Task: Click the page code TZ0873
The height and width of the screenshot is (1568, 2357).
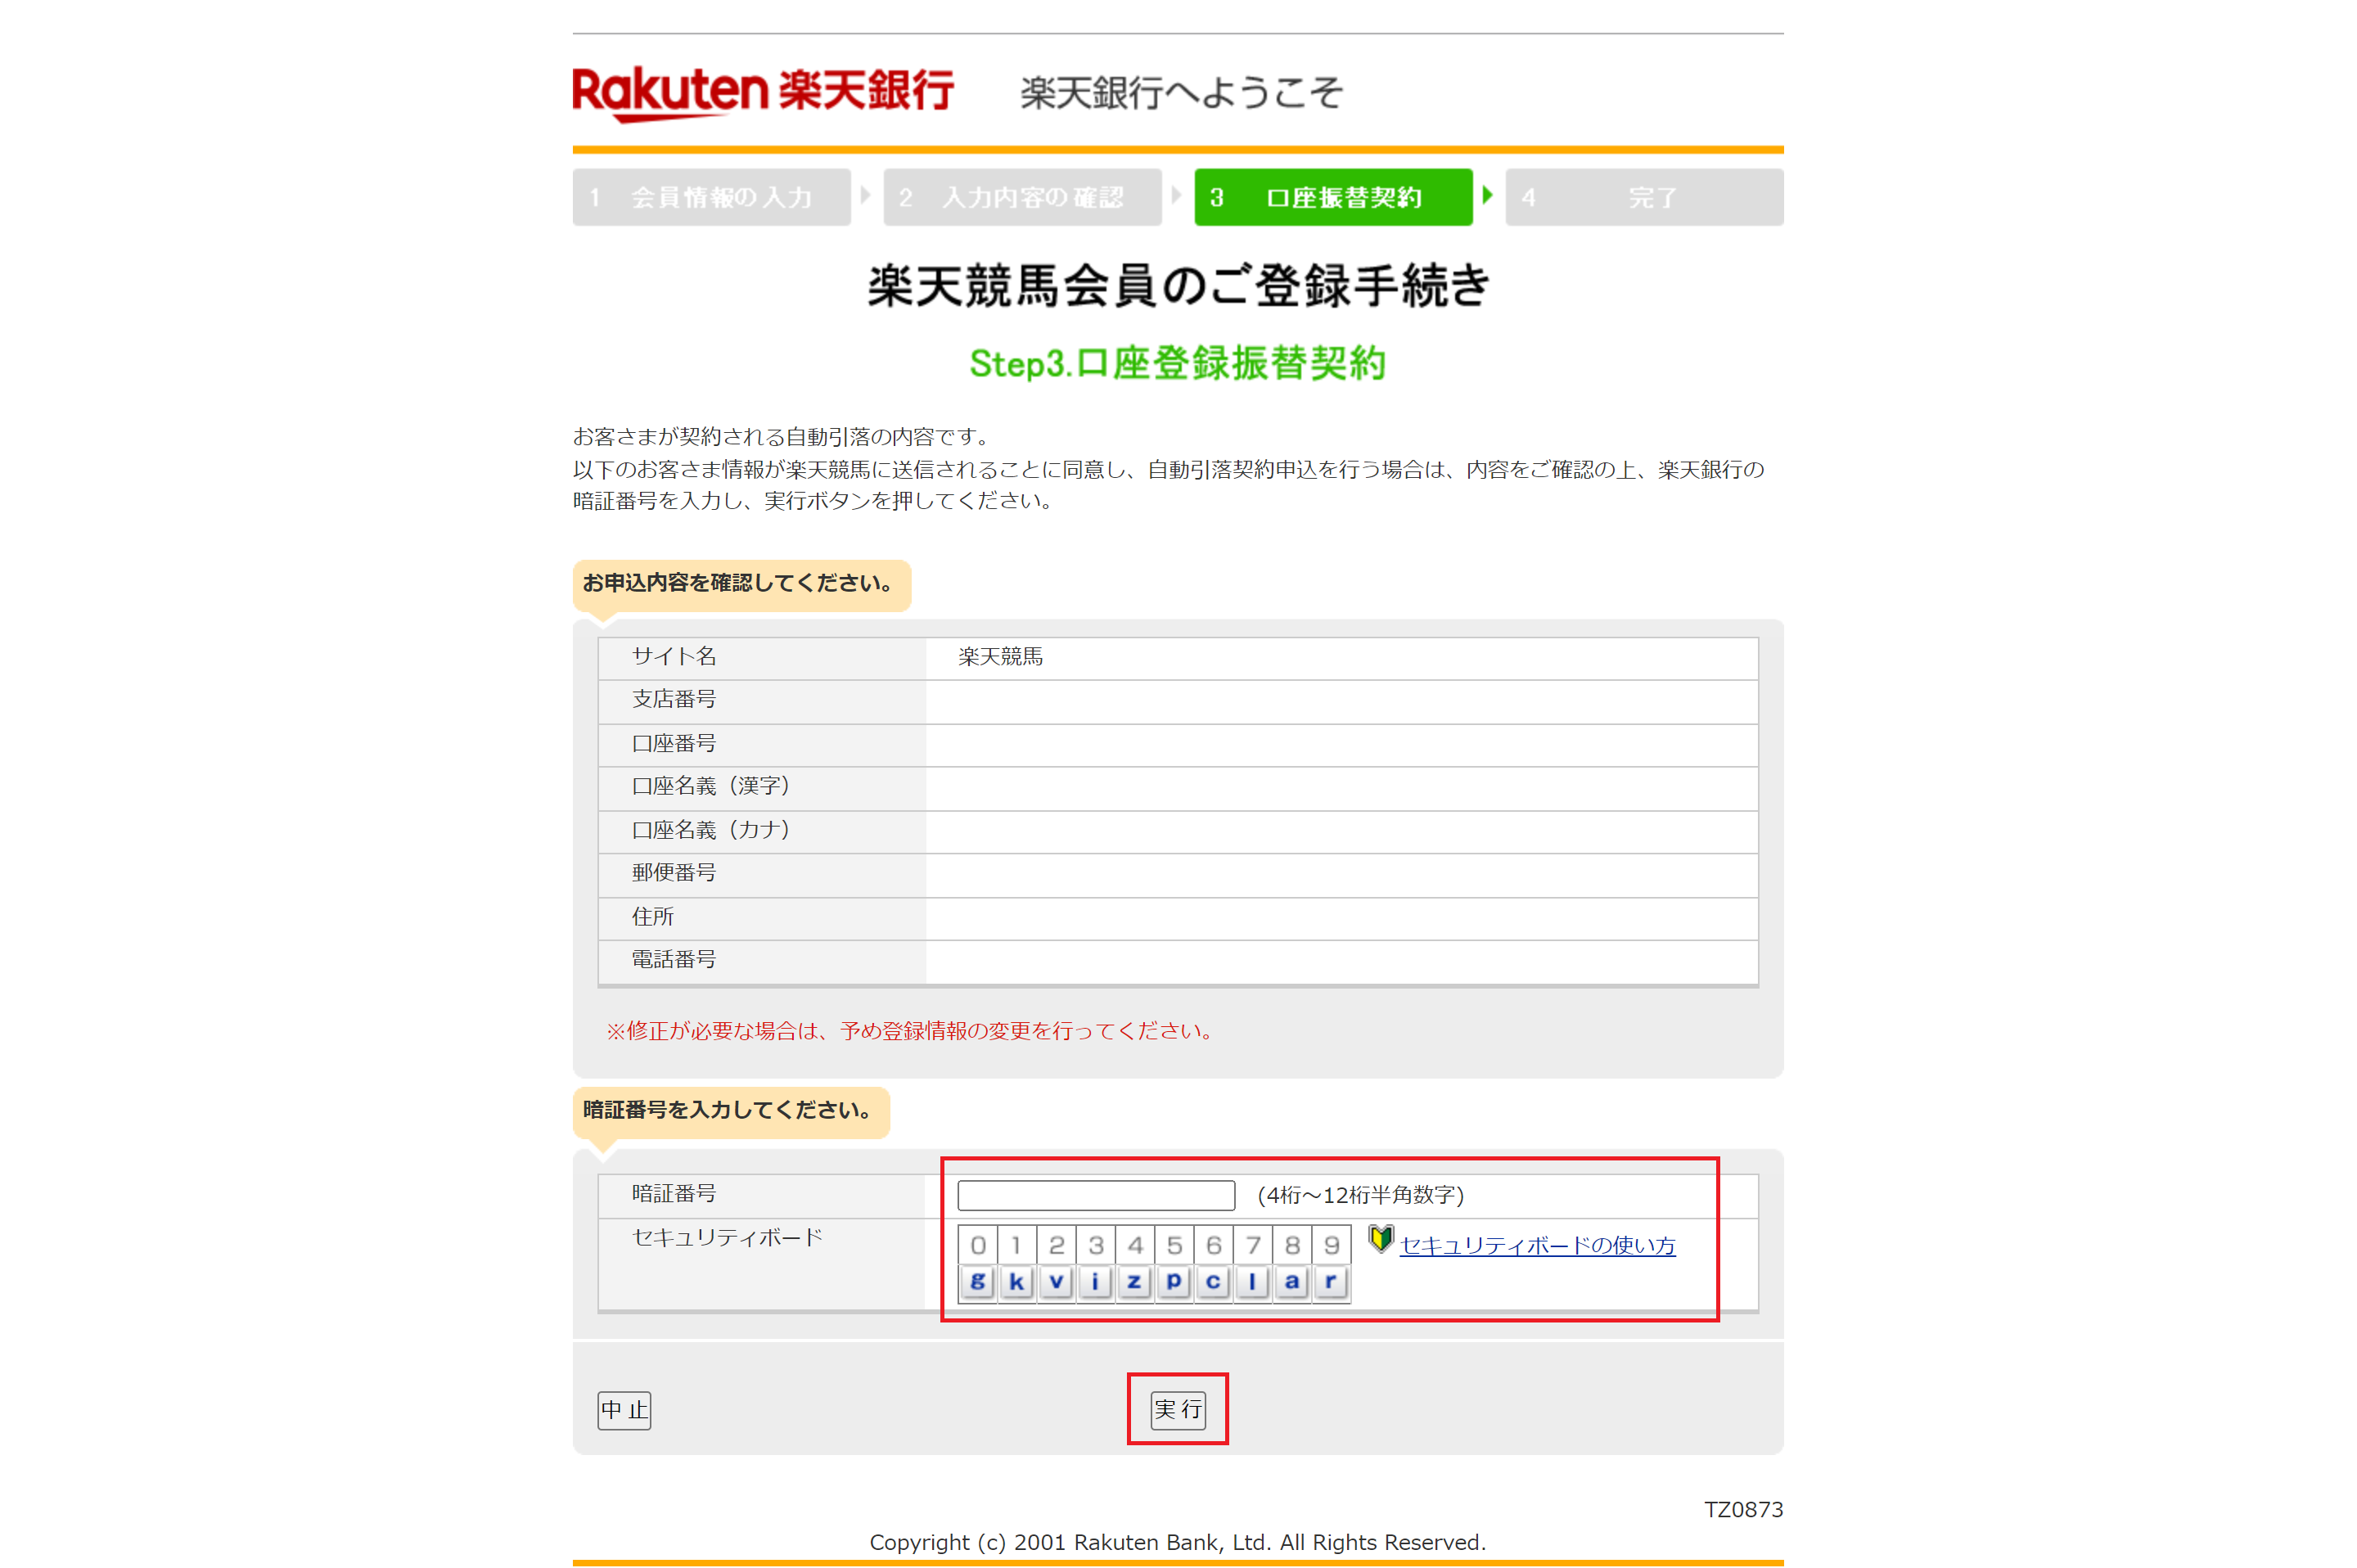Action: click(1743, 1509)
